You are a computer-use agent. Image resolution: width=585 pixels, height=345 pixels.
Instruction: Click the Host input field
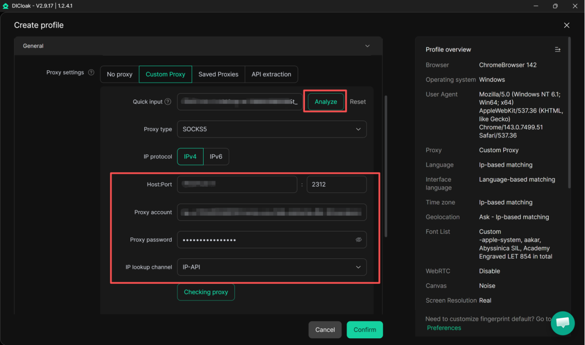[237, 184]
